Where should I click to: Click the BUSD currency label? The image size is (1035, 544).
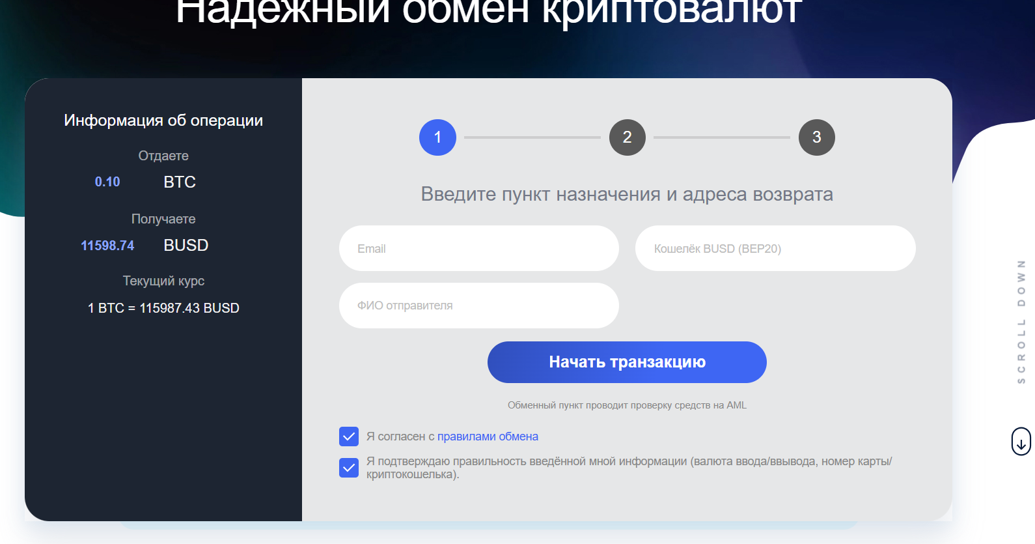(186, 246)
